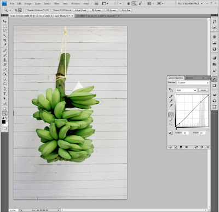Screen dimensions: 219x212
Task: Select the Move tool in toolbox
Action: pyautogui.click(x=5, y=21)
